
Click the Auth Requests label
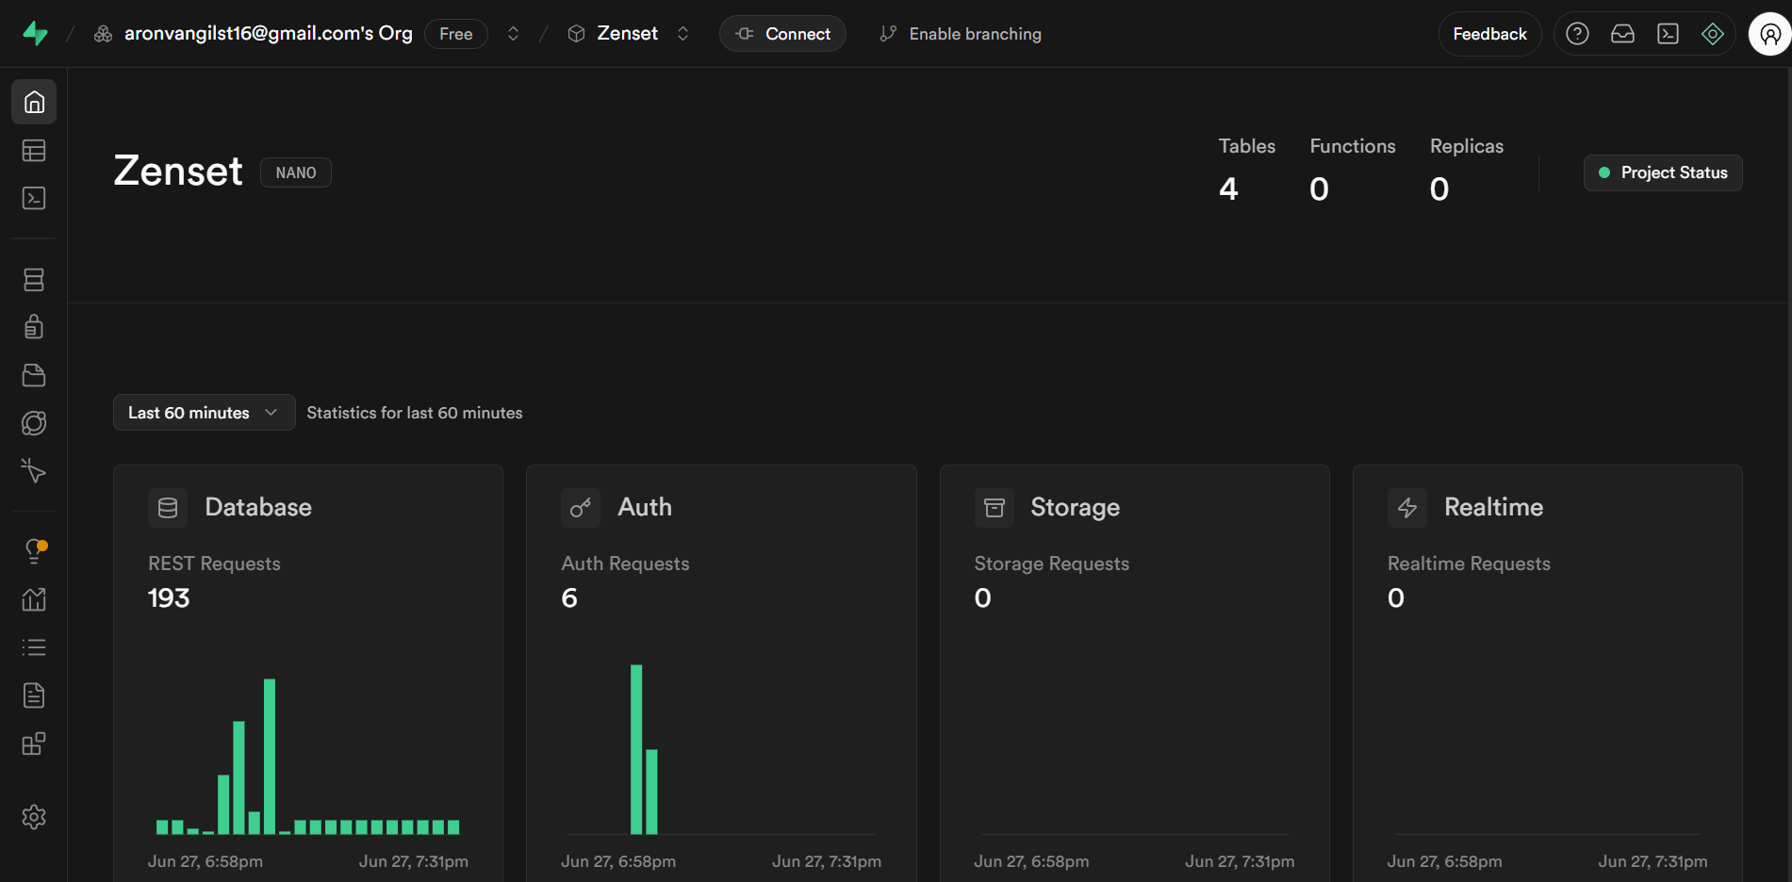(625, 563)
